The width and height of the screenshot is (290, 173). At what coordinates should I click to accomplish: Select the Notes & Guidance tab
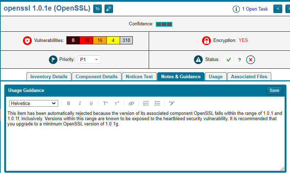click(181, 76)
